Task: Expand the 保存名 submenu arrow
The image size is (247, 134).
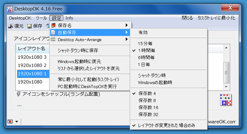Action: pyautogui.click(x=127, y=25)
